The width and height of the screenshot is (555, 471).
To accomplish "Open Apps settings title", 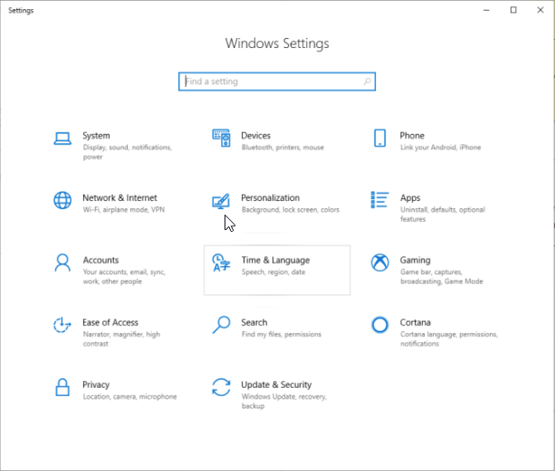I will pos(410,198).
